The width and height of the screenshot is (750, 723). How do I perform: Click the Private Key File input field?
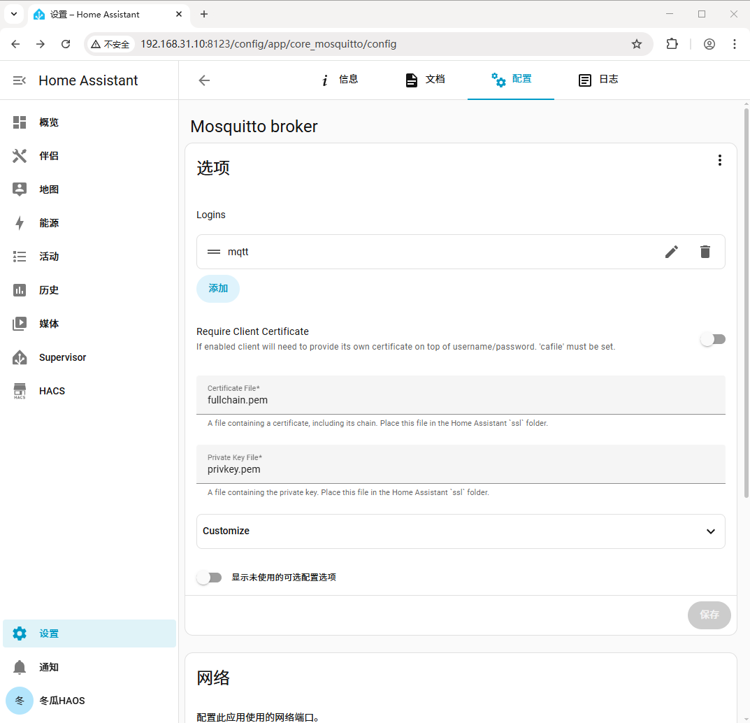(x=461, y=464)
